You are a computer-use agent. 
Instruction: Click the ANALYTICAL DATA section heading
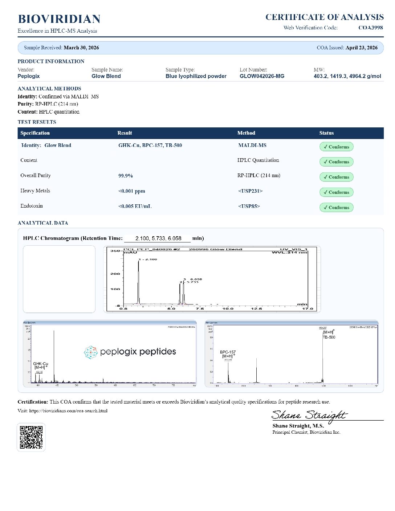[43, 223]
